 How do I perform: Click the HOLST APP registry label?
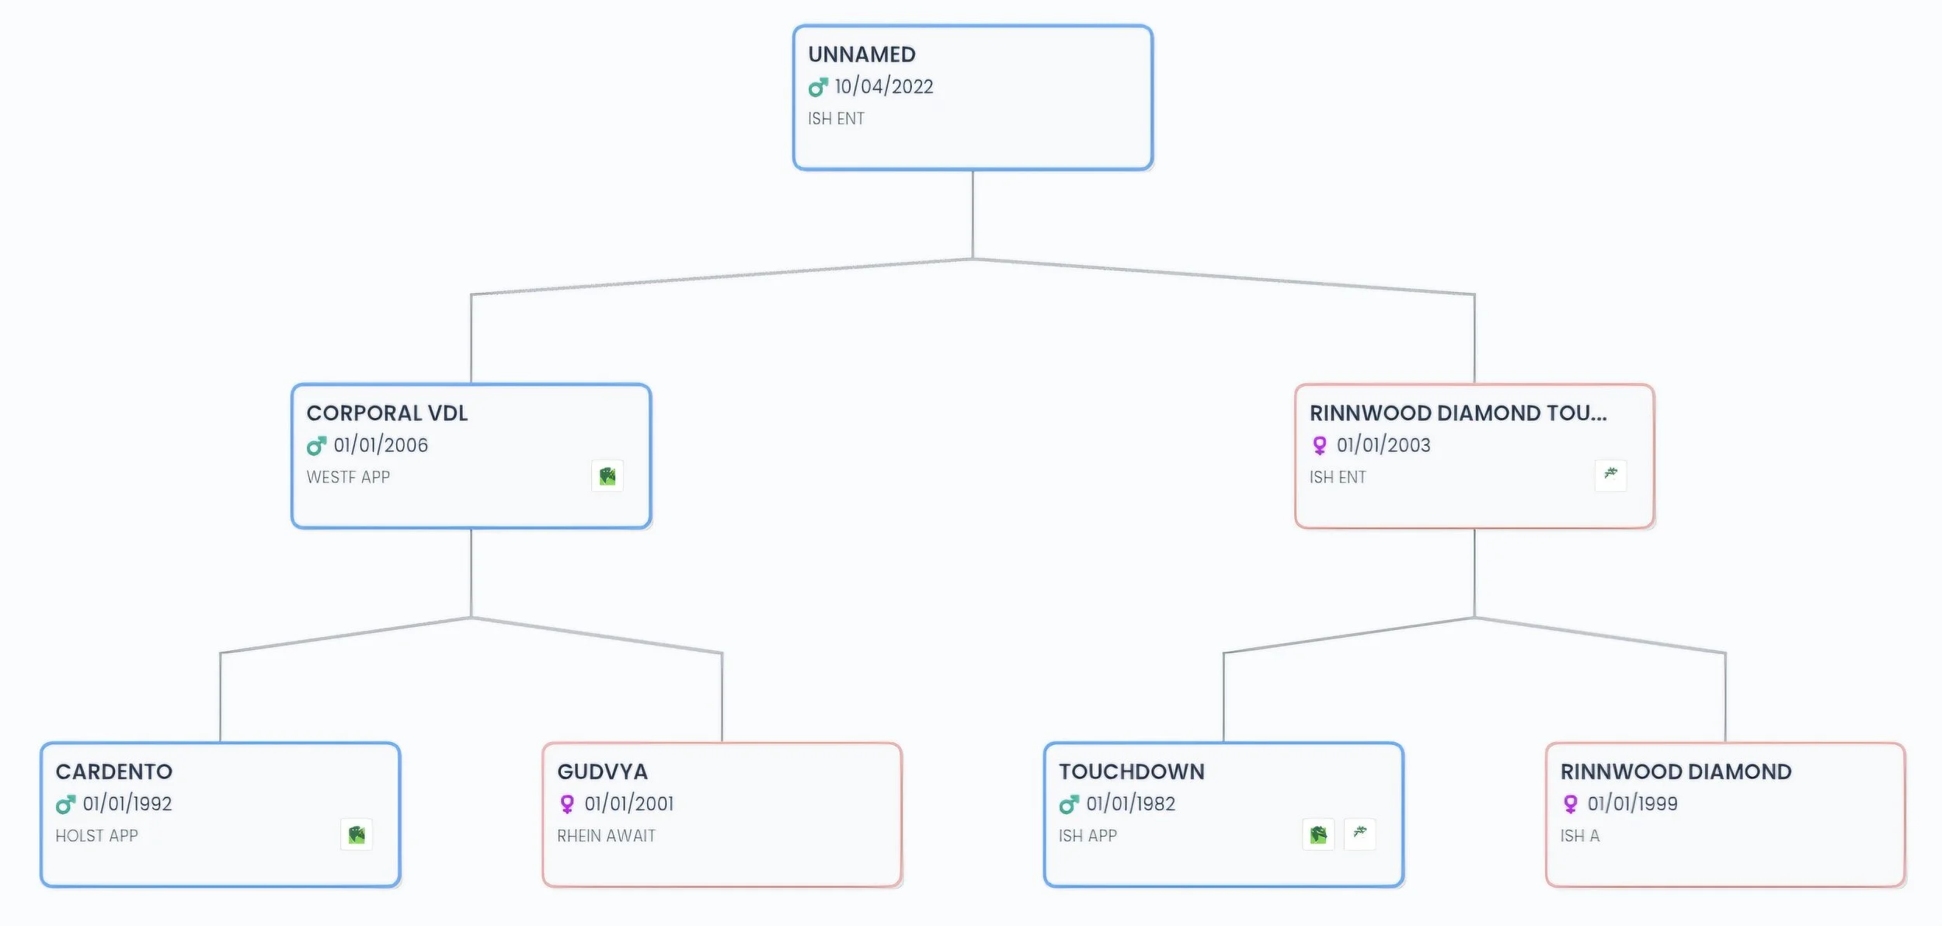click(96, 836)
